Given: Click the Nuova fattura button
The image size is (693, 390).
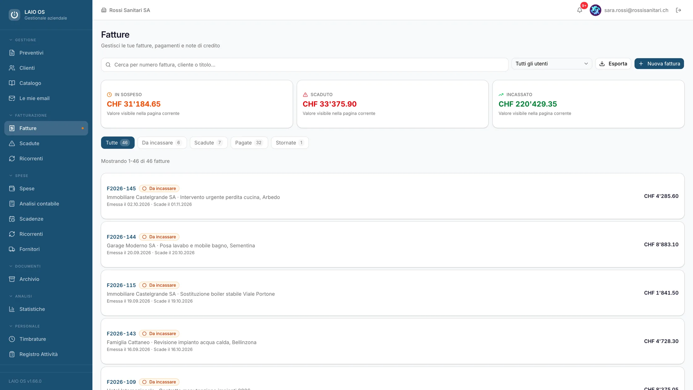Looking at the screenshot, I should coord(659,64).
